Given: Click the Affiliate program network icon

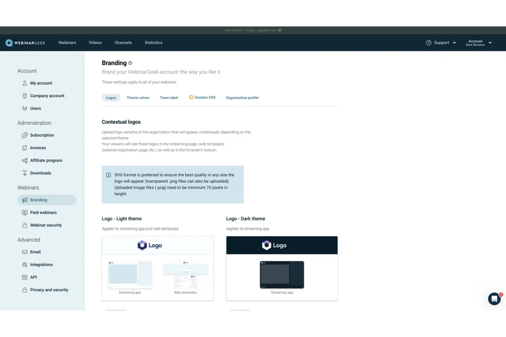Looking at the screenshot, I should pos(24,160).
